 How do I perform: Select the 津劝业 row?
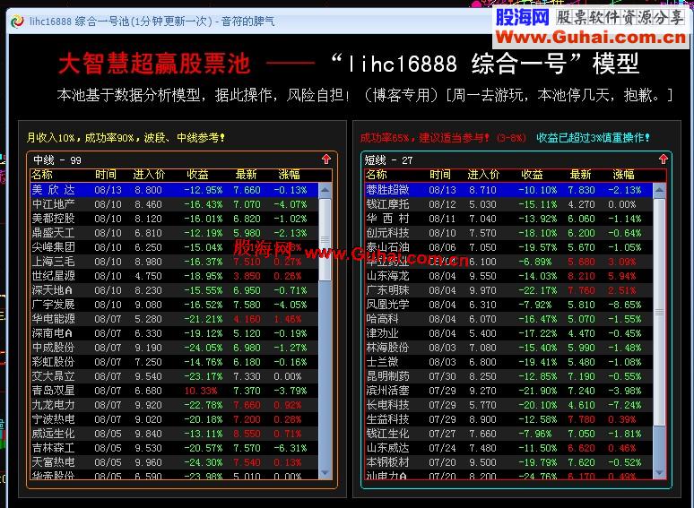509,333
